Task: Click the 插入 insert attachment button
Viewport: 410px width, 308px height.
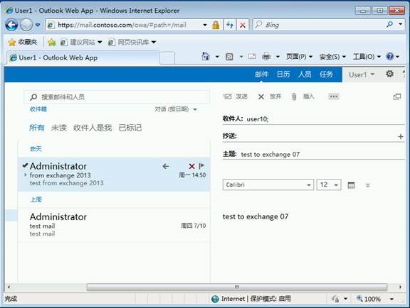Action: coord(303,97)
